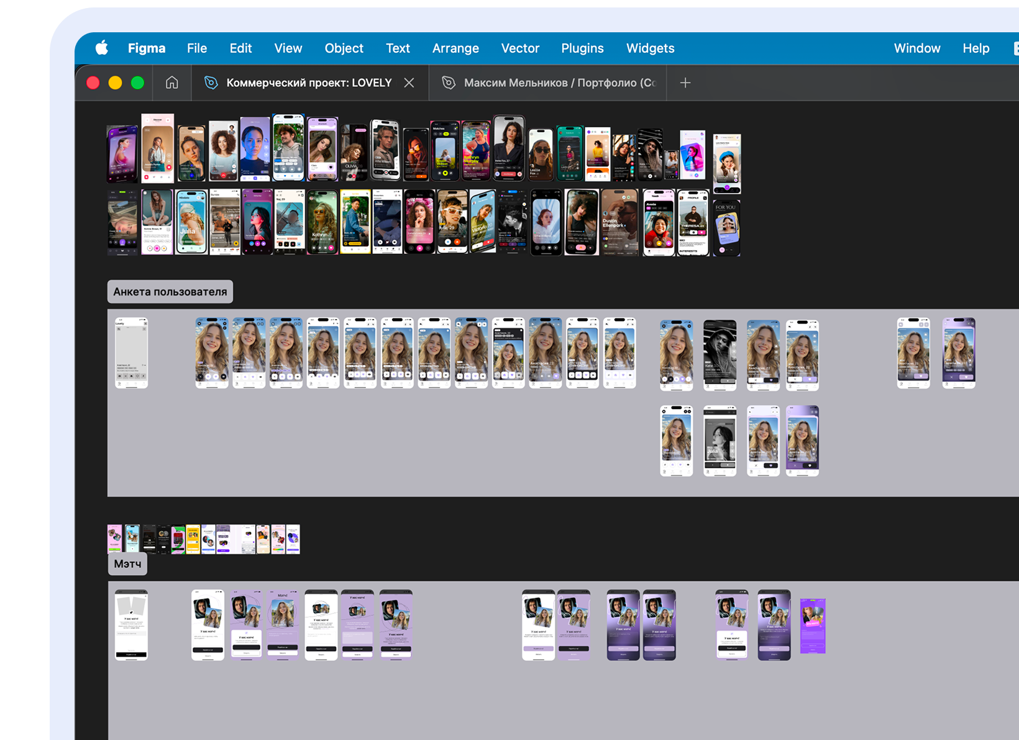Click the Портфолио tab file icon
This screenshot has width=1019, height=740.
[x=449, y=83]
